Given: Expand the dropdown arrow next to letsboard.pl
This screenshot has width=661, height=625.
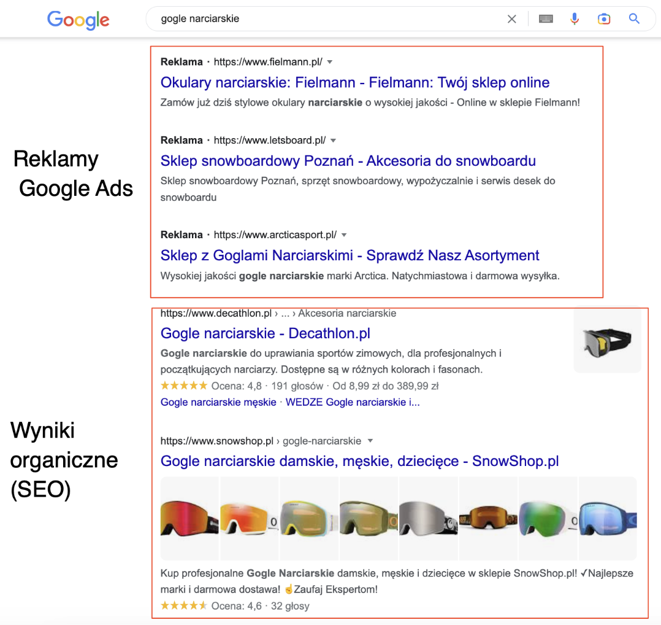Looking at the screenshot, I should 333,141.
